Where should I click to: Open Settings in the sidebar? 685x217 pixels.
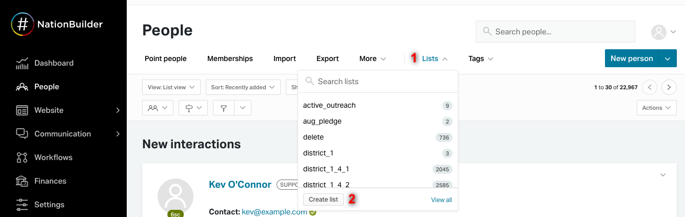tap(49, 205)
